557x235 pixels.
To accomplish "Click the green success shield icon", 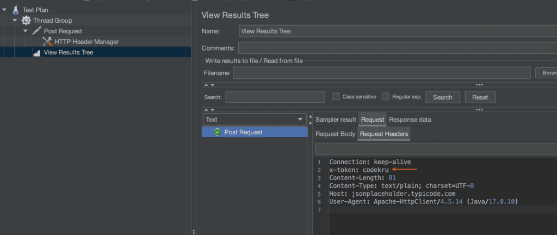I will click(217, 132).
